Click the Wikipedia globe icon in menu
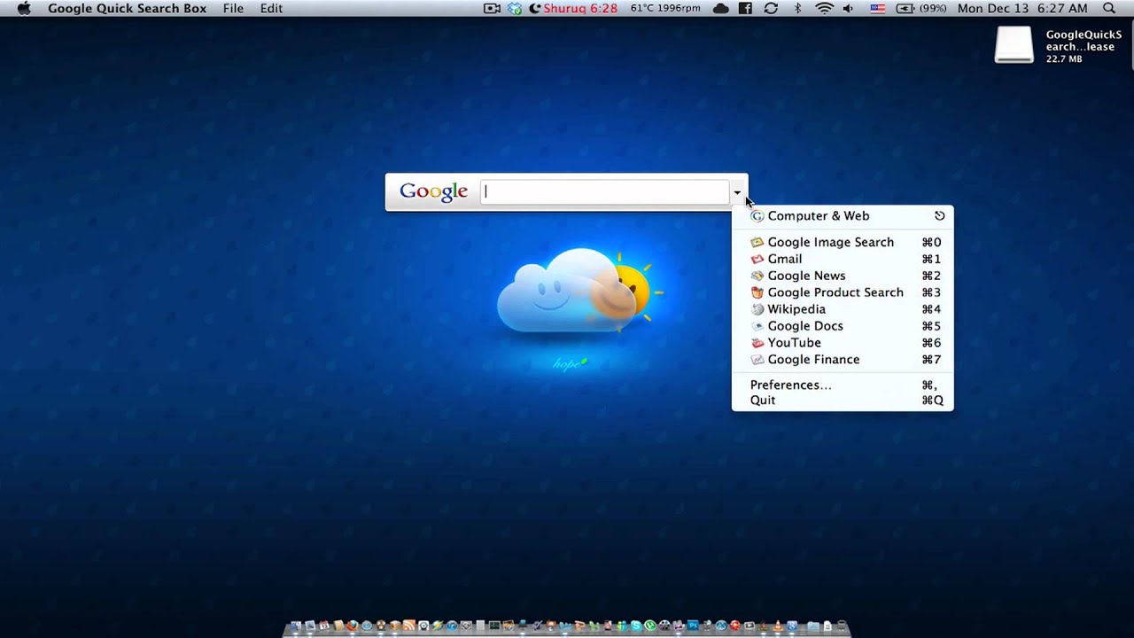1134x638 pixels. (757, 309)
